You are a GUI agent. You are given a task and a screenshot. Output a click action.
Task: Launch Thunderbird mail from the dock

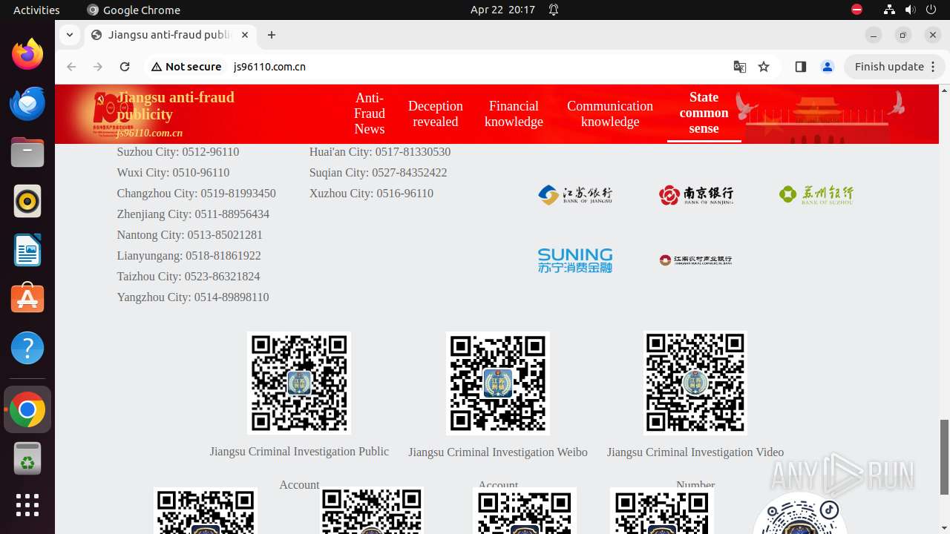[27, 103]
